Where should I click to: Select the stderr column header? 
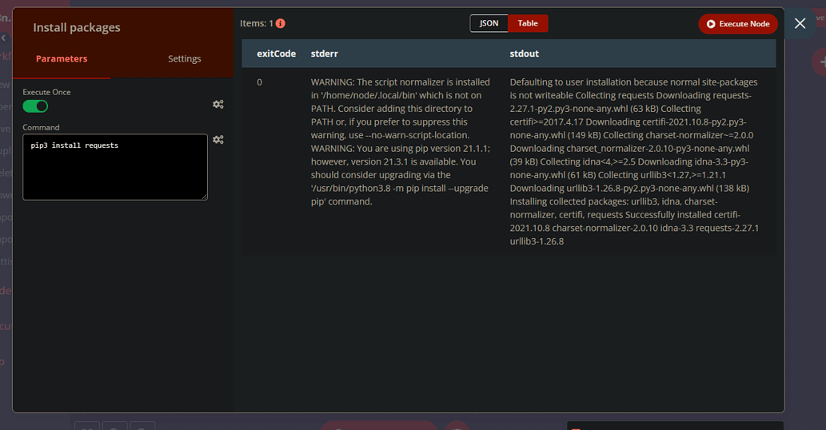coord(325,54)
